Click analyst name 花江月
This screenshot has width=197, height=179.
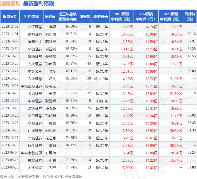pyautogui.click(x=51, y=138)
